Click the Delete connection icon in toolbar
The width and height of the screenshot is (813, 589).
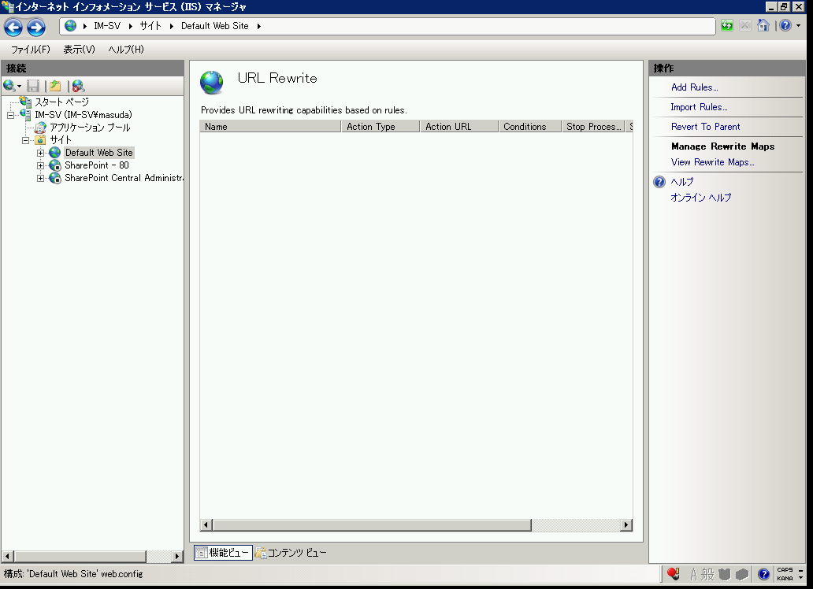click(78, 86)
